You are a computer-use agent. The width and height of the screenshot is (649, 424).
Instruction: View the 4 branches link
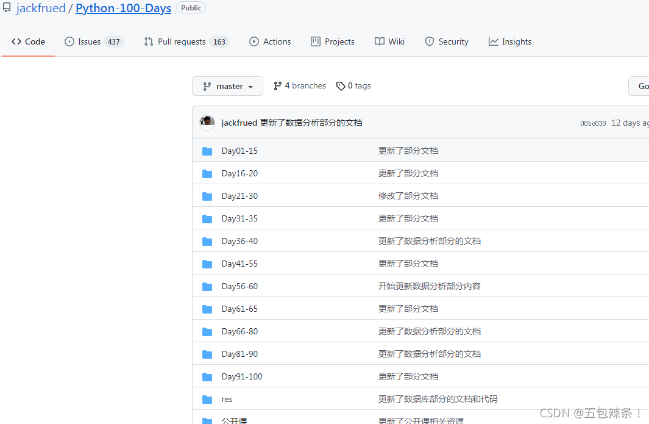pyautogui.click(x=300, y=86)
